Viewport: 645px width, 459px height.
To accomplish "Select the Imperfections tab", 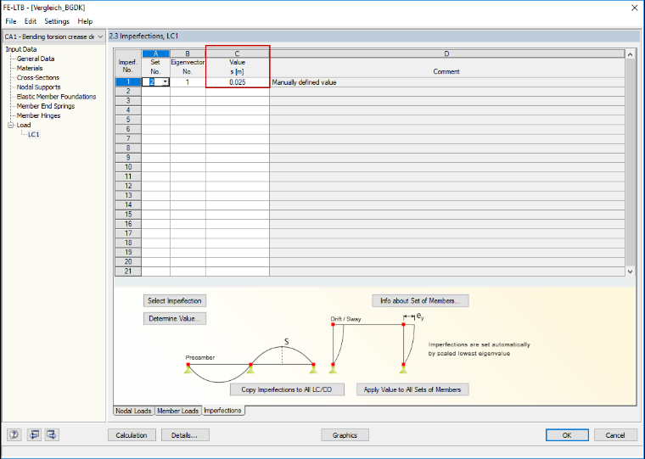I will tap(222, 411).
